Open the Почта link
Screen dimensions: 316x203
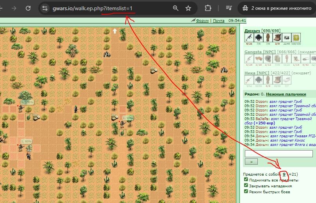coord(219,21)
